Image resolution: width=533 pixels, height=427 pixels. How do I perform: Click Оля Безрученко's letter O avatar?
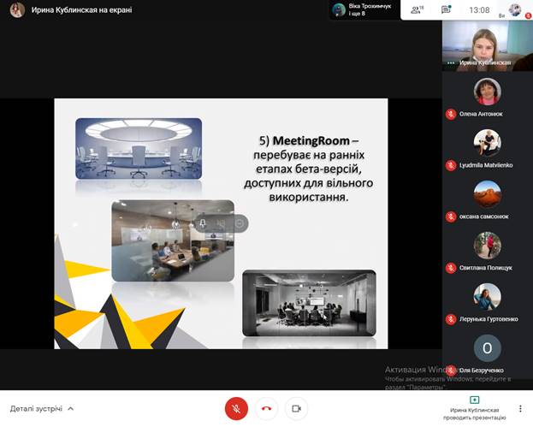tap(487, 348)
